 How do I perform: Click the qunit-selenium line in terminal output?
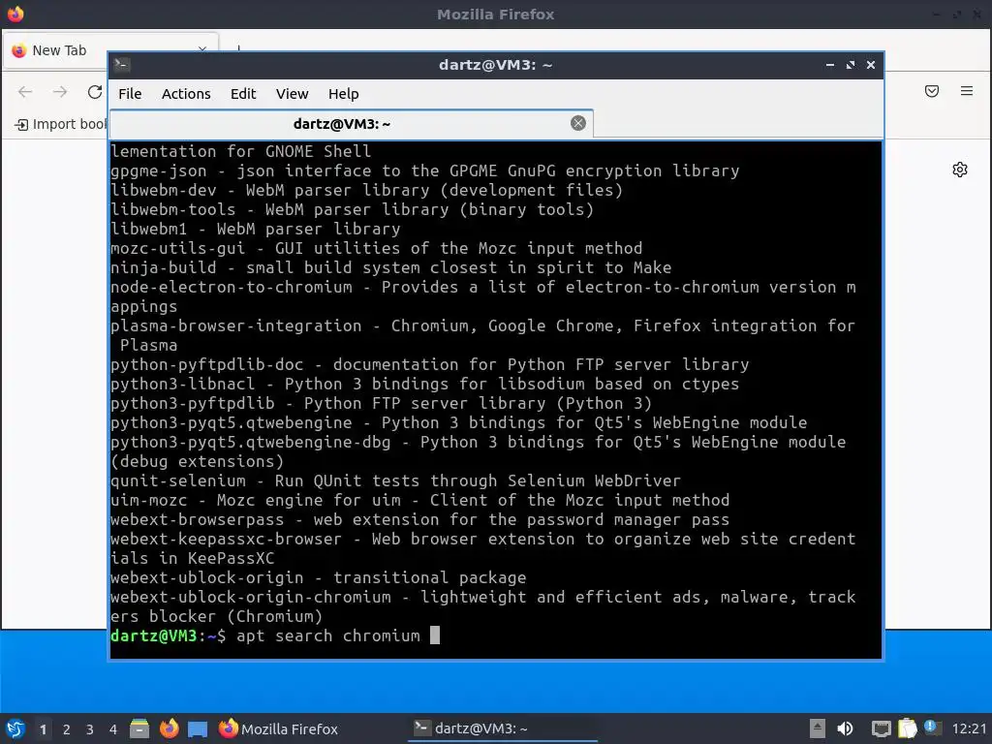tap(395, 480)
